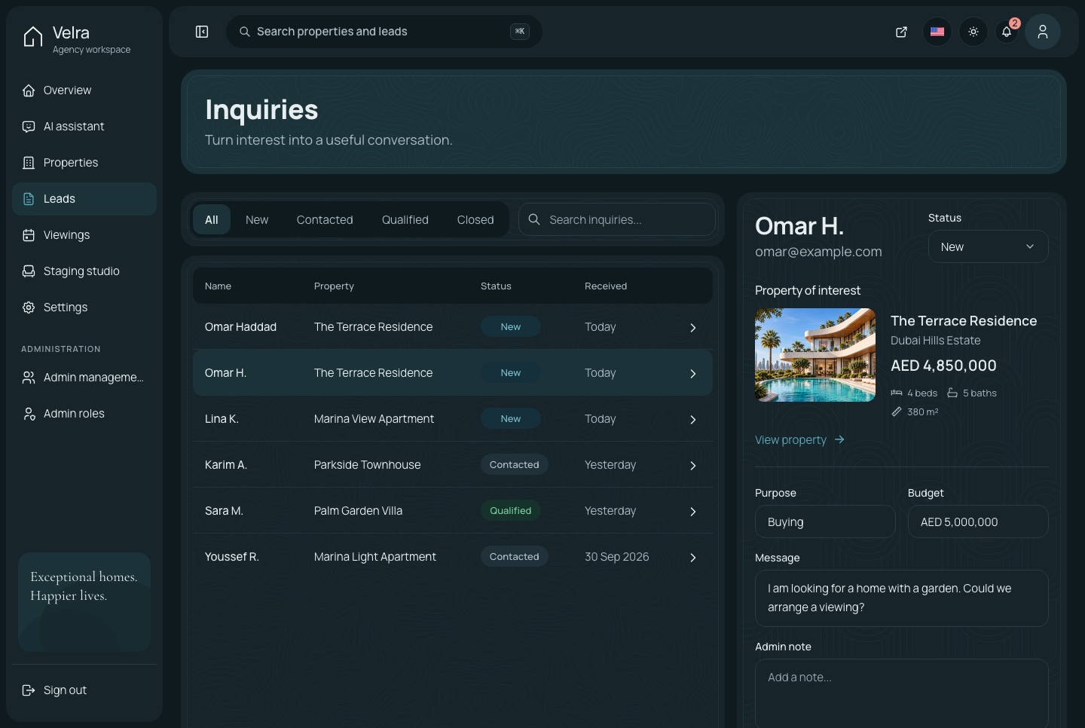Click Marina Light Apartment cell
This screenshot has height=728, width=1085.
pos(375,557)
